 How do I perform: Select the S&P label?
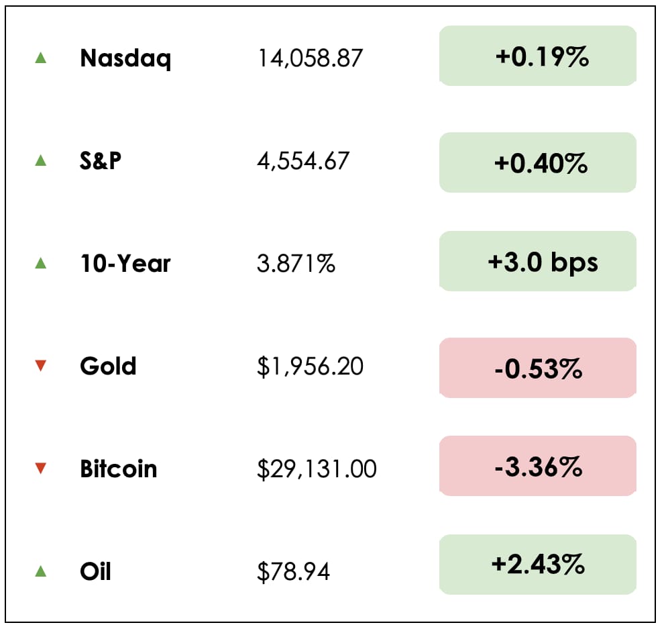click(101, 161)
